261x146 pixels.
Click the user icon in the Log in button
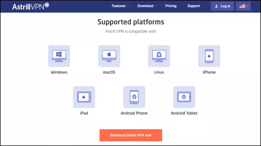pyautogui.click(x=216, y=6)
